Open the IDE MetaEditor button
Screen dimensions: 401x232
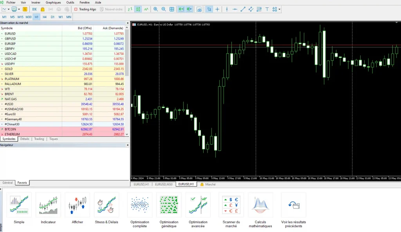[x=34, y=9]
